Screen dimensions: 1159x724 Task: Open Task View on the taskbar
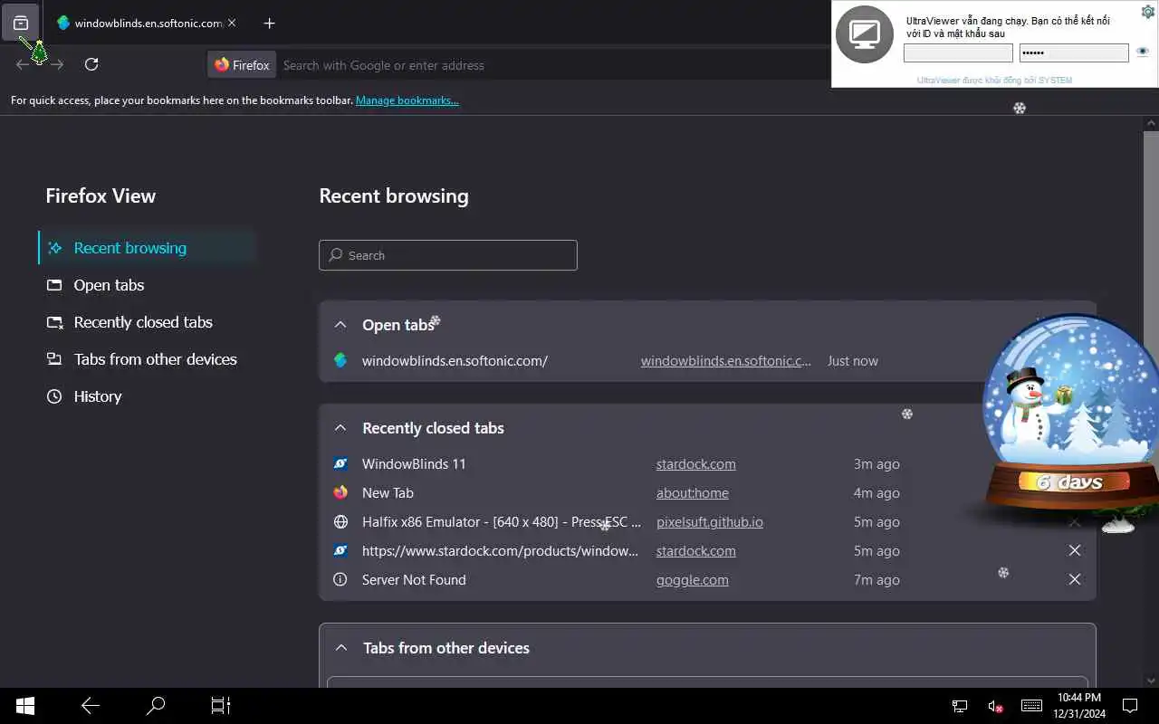[x=221, y=706]
